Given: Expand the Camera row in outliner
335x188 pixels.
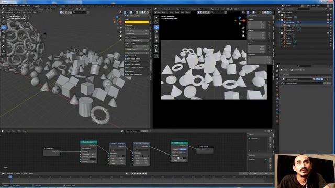Looking at the screenshot, I should (282, 17).
